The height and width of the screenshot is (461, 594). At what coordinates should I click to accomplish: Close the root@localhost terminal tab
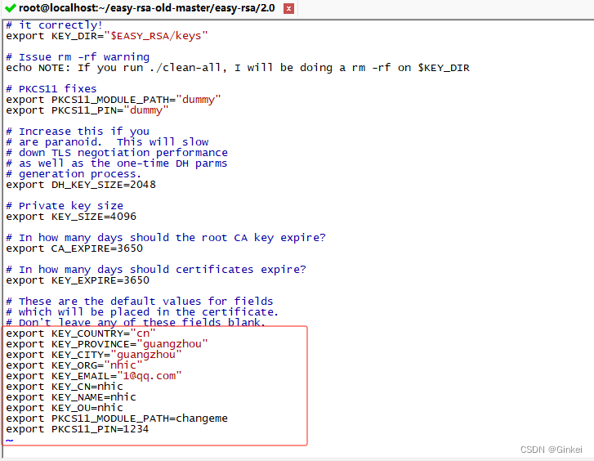click(x=288, y=9)
